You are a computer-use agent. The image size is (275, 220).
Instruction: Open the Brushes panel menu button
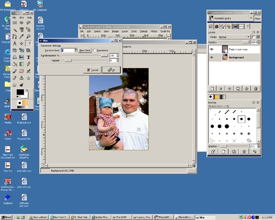[x=254, y=102]
